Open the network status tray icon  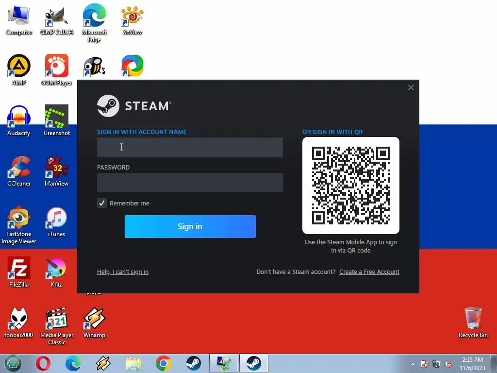coord(436,364)
